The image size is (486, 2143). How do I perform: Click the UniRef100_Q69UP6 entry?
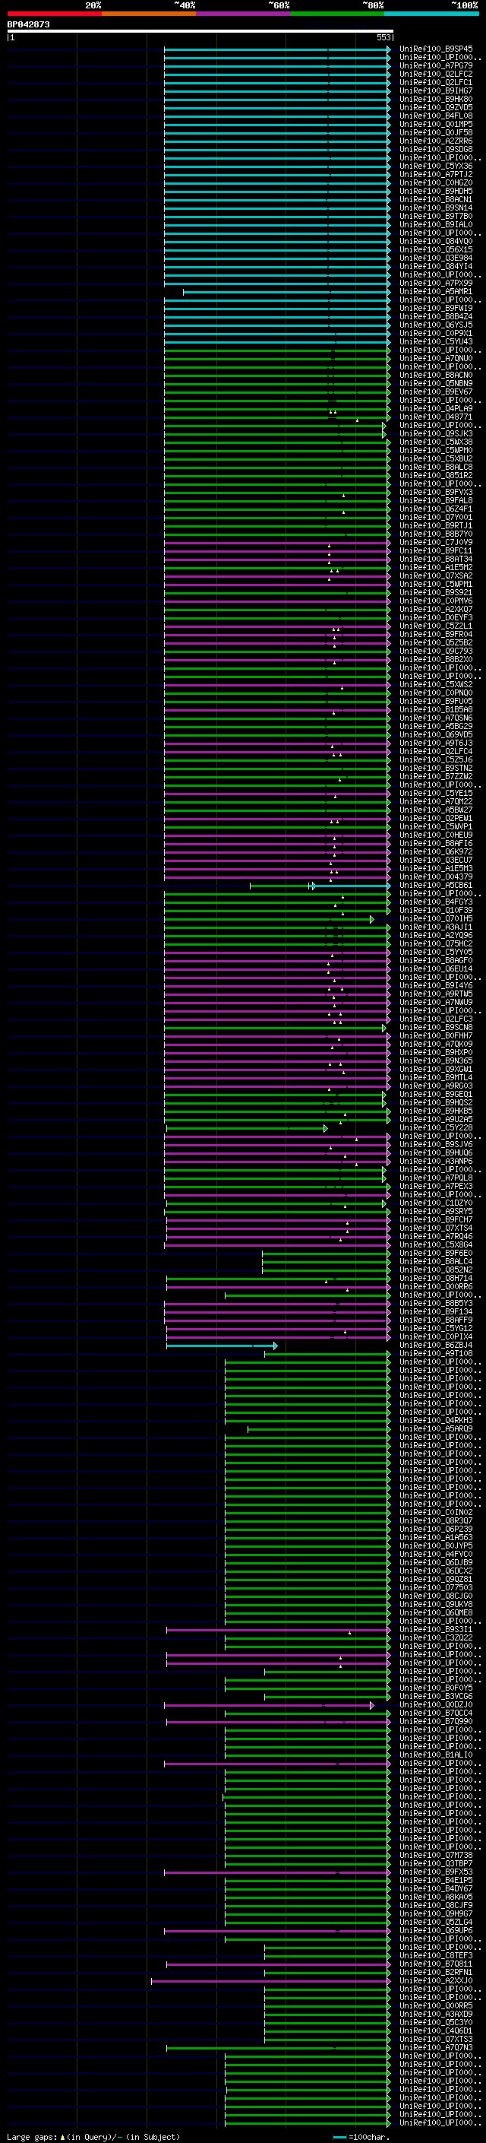click(435, 1932)
